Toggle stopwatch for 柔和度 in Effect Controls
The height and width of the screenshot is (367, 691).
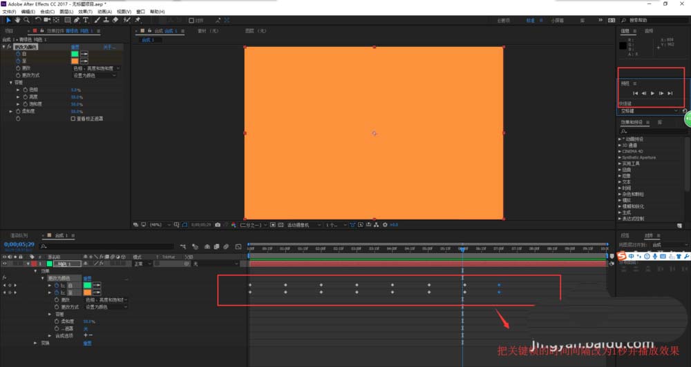click(18, 112)
